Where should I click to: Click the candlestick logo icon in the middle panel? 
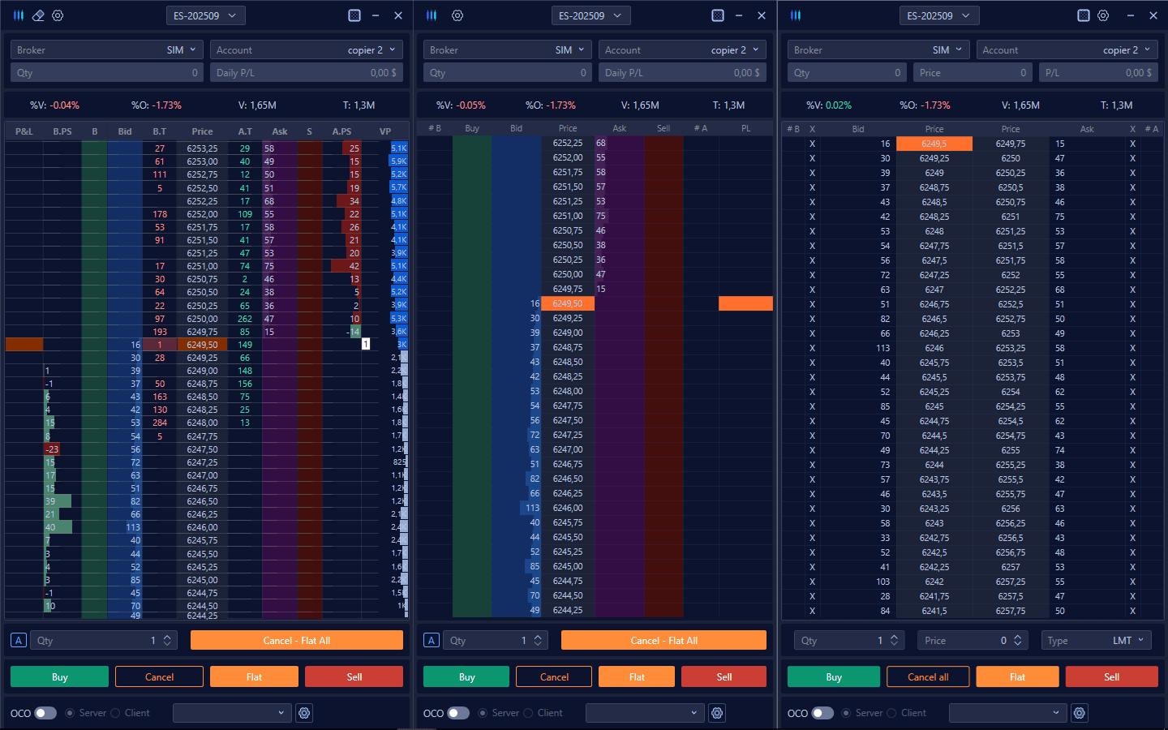432,15
